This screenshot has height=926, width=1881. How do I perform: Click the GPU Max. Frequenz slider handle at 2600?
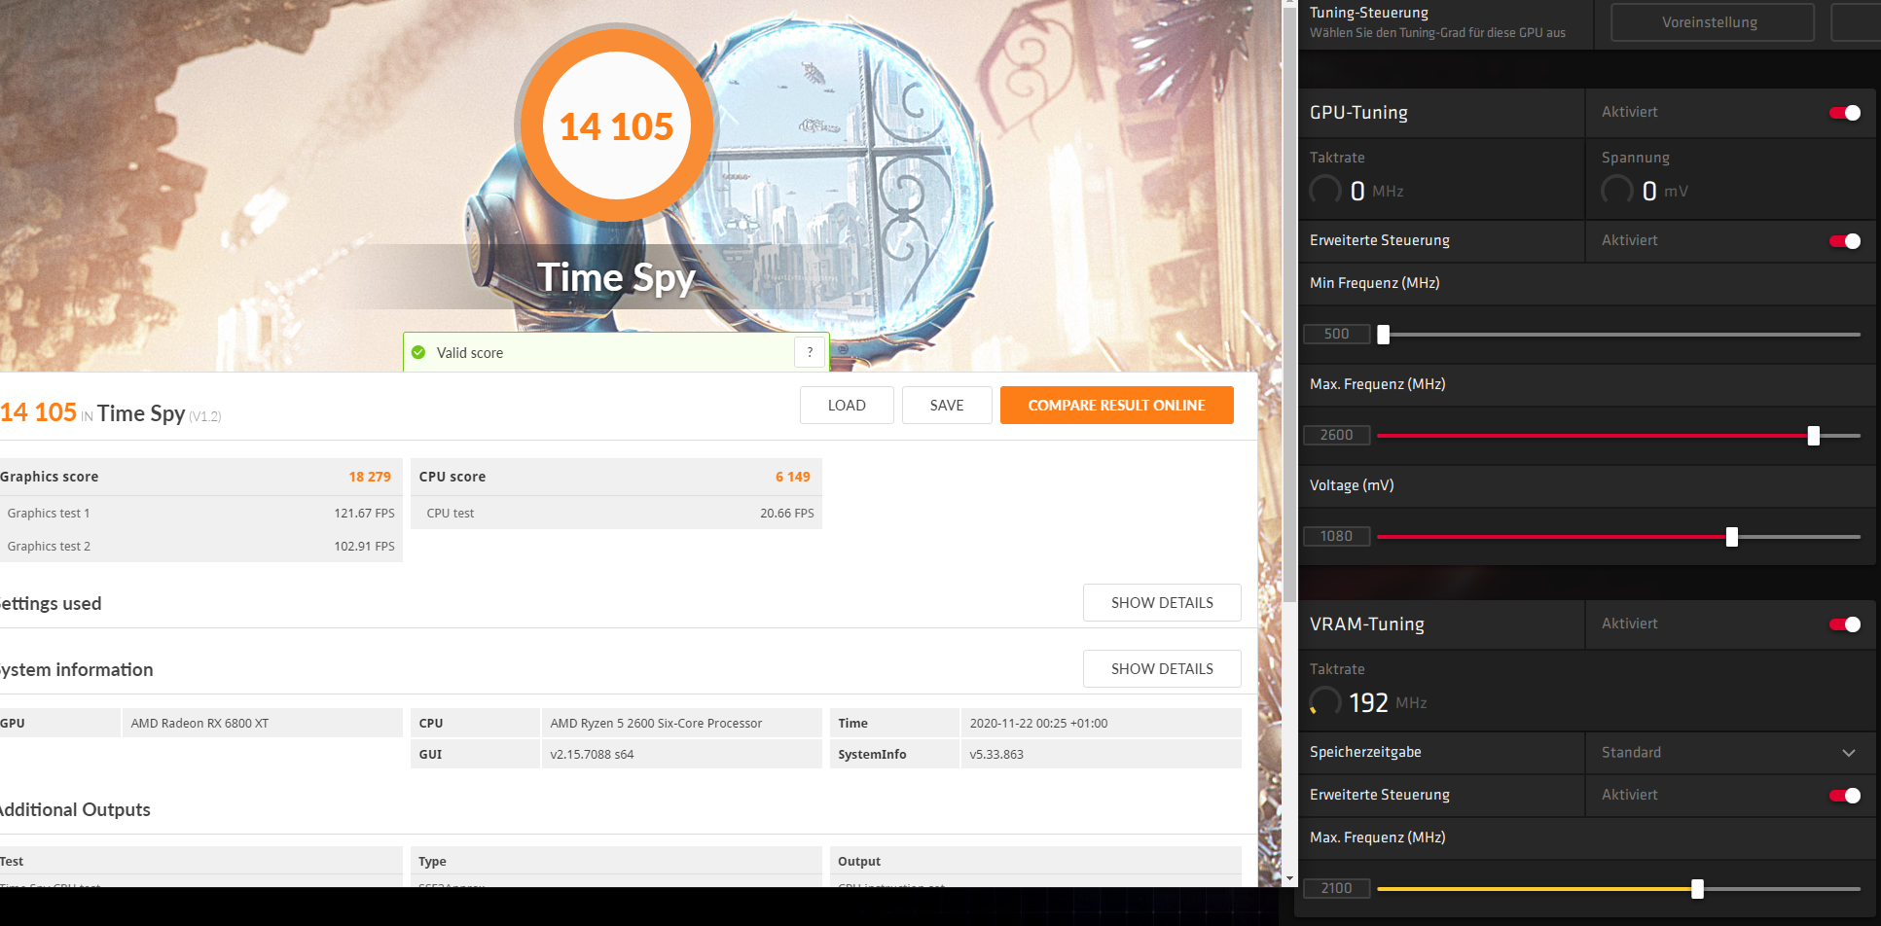pos(1814,436)
